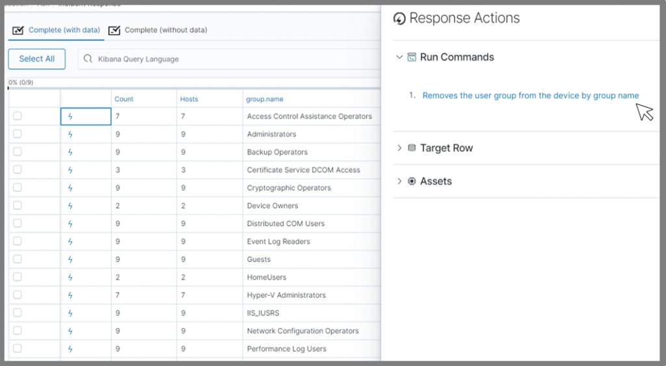
Task: Expand the Assets section
Action: (x=399, y=181)
